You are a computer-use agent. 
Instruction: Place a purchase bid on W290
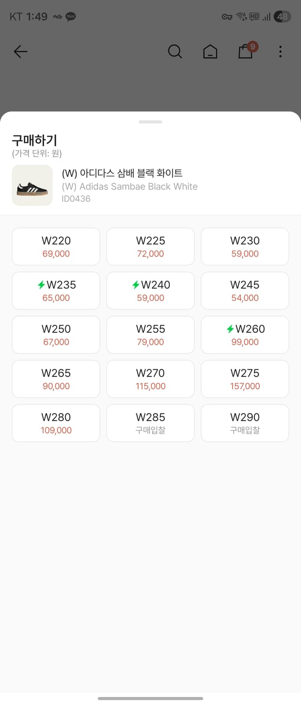point(245,423)
